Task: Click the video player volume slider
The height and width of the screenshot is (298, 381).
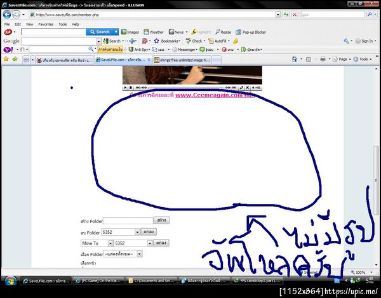Action: [x=258, y=88]
